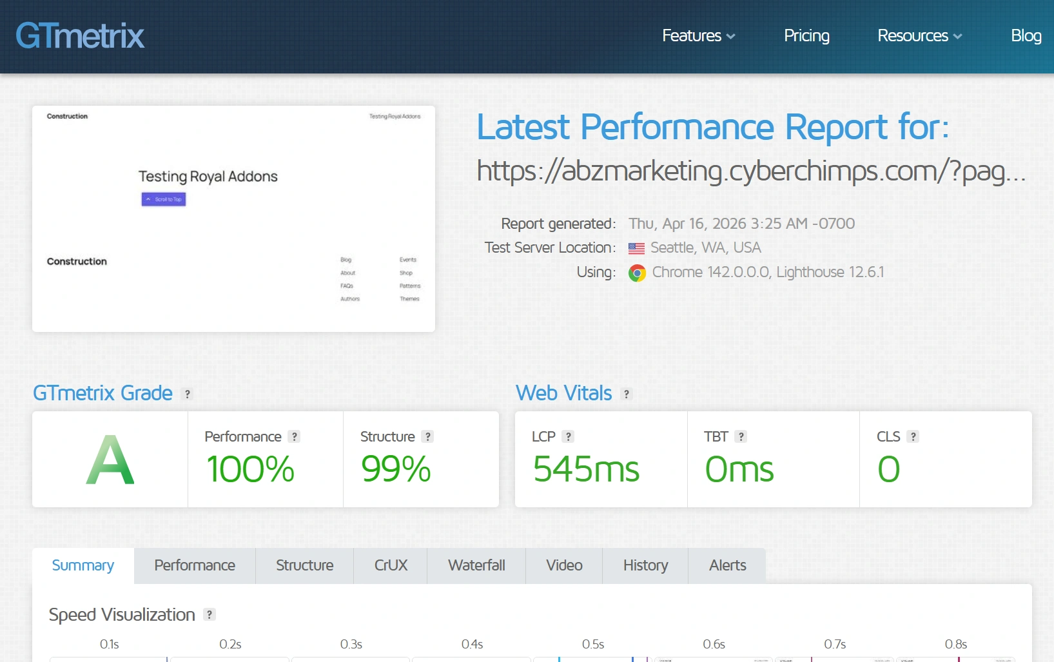Click the CLS help question mark
The height and width of the screenshot is (662, 1054).
[913, 436]
